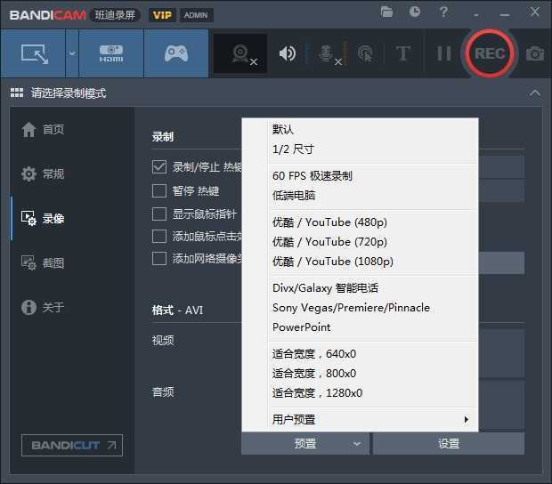This screenshot has width=552, height=484.
Task: Open output folder icon
Action: (386, 12)
